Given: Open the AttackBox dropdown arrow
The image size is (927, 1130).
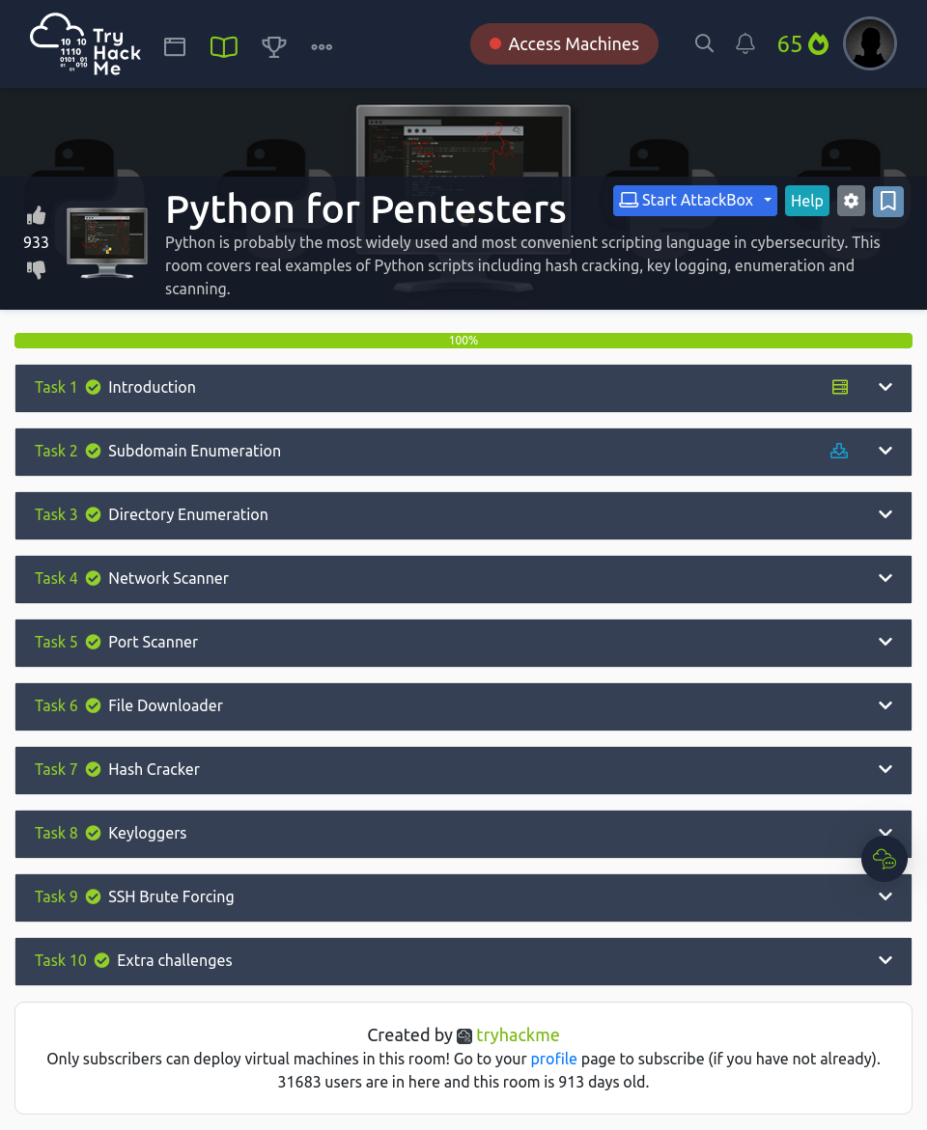Looking at the screenshot, I should [x=768, y=201].
